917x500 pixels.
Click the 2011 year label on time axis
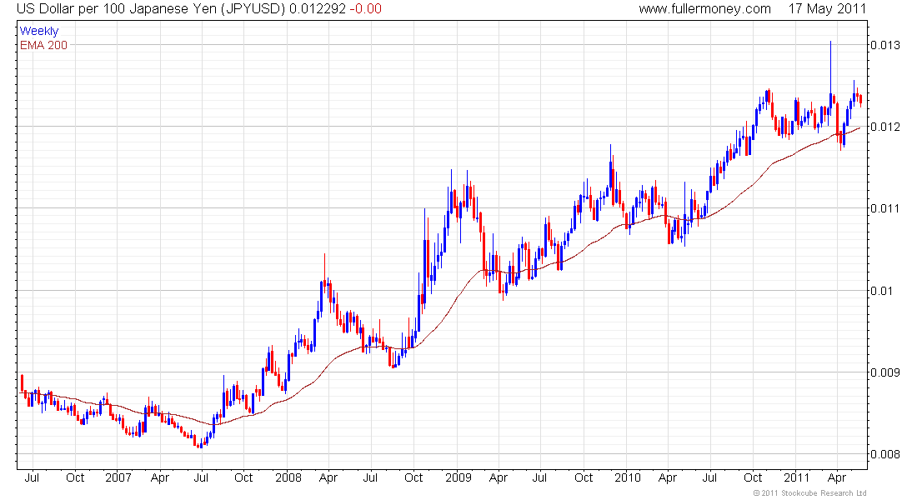click(x=796, y=477)
